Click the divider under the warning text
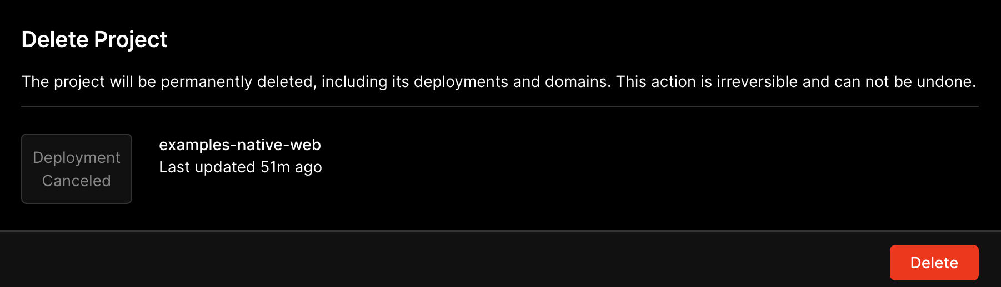The height and width of the screenshot is (287, 1001). pyautogui.click(x=500, y=106)
